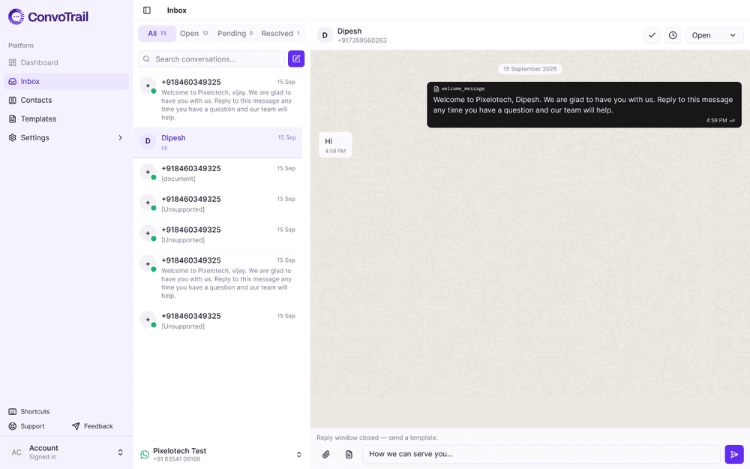Click the Settings gear icon
The height and width of the screenshot is (469, 750).
point(13,138)
